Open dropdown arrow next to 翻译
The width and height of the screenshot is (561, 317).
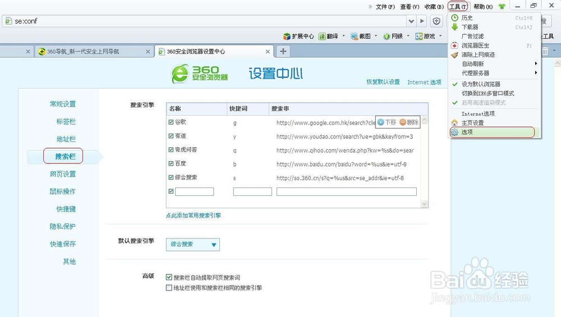(343, 36)
